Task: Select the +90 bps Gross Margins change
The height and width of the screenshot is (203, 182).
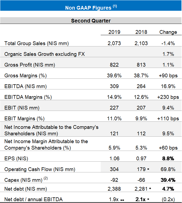Action: [x=168, y=75]
